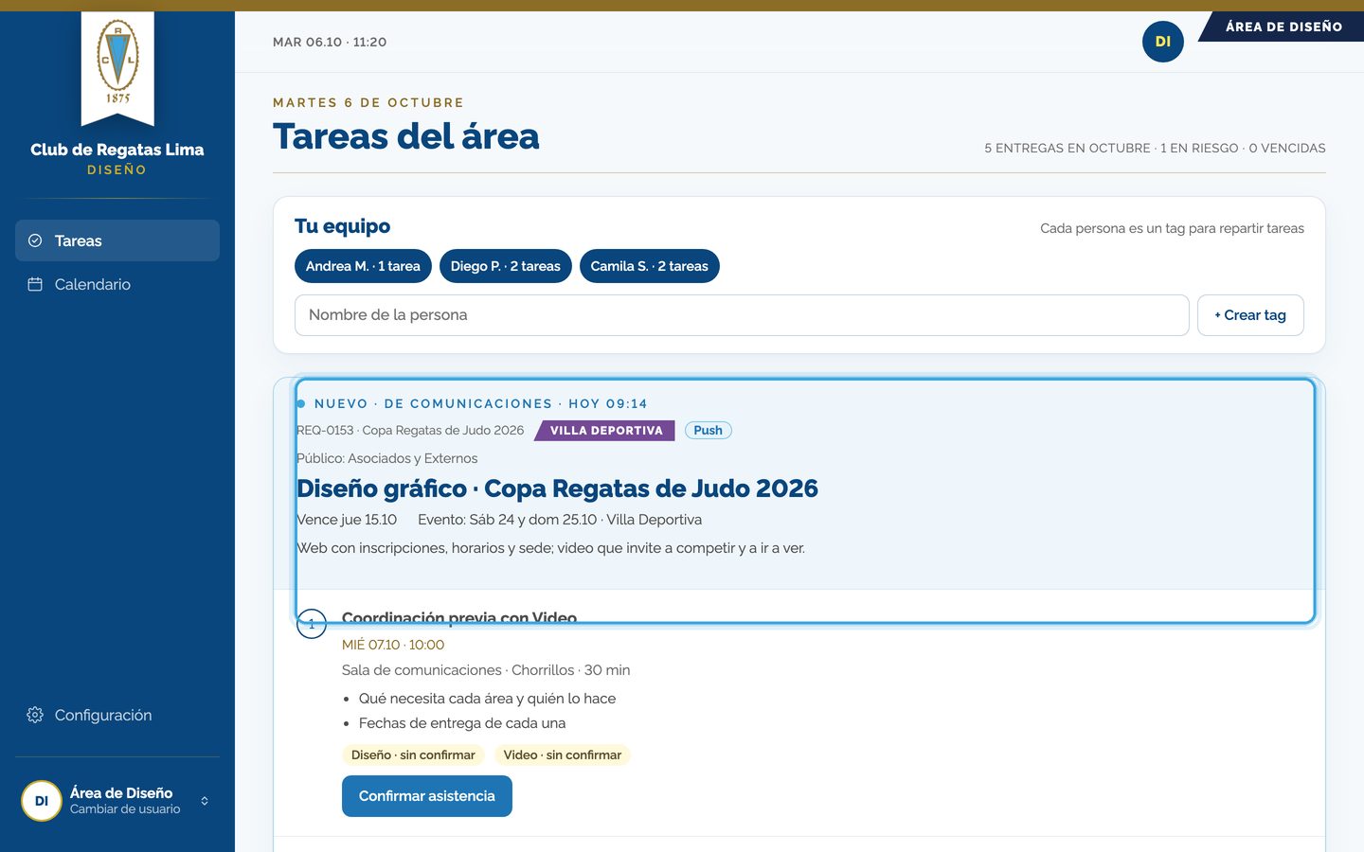Click the DI avatar beside Área de Diseño
Screen dimensions: 1364x852
tap(42, 801)
